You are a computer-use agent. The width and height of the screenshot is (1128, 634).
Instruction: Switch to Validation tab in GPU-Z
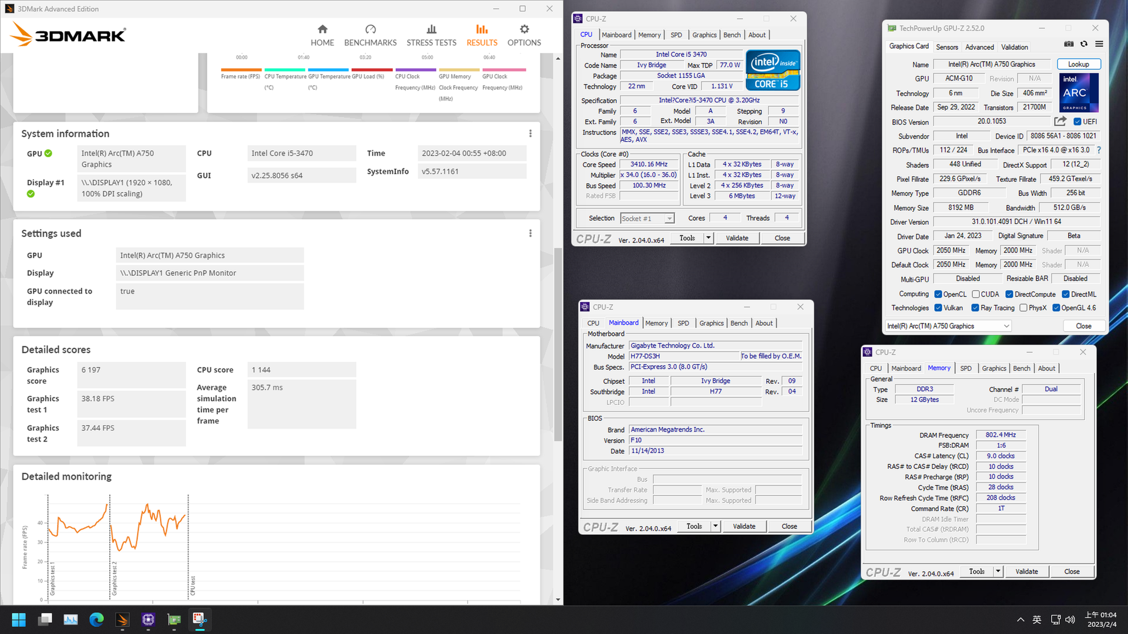click(1015, 47)
